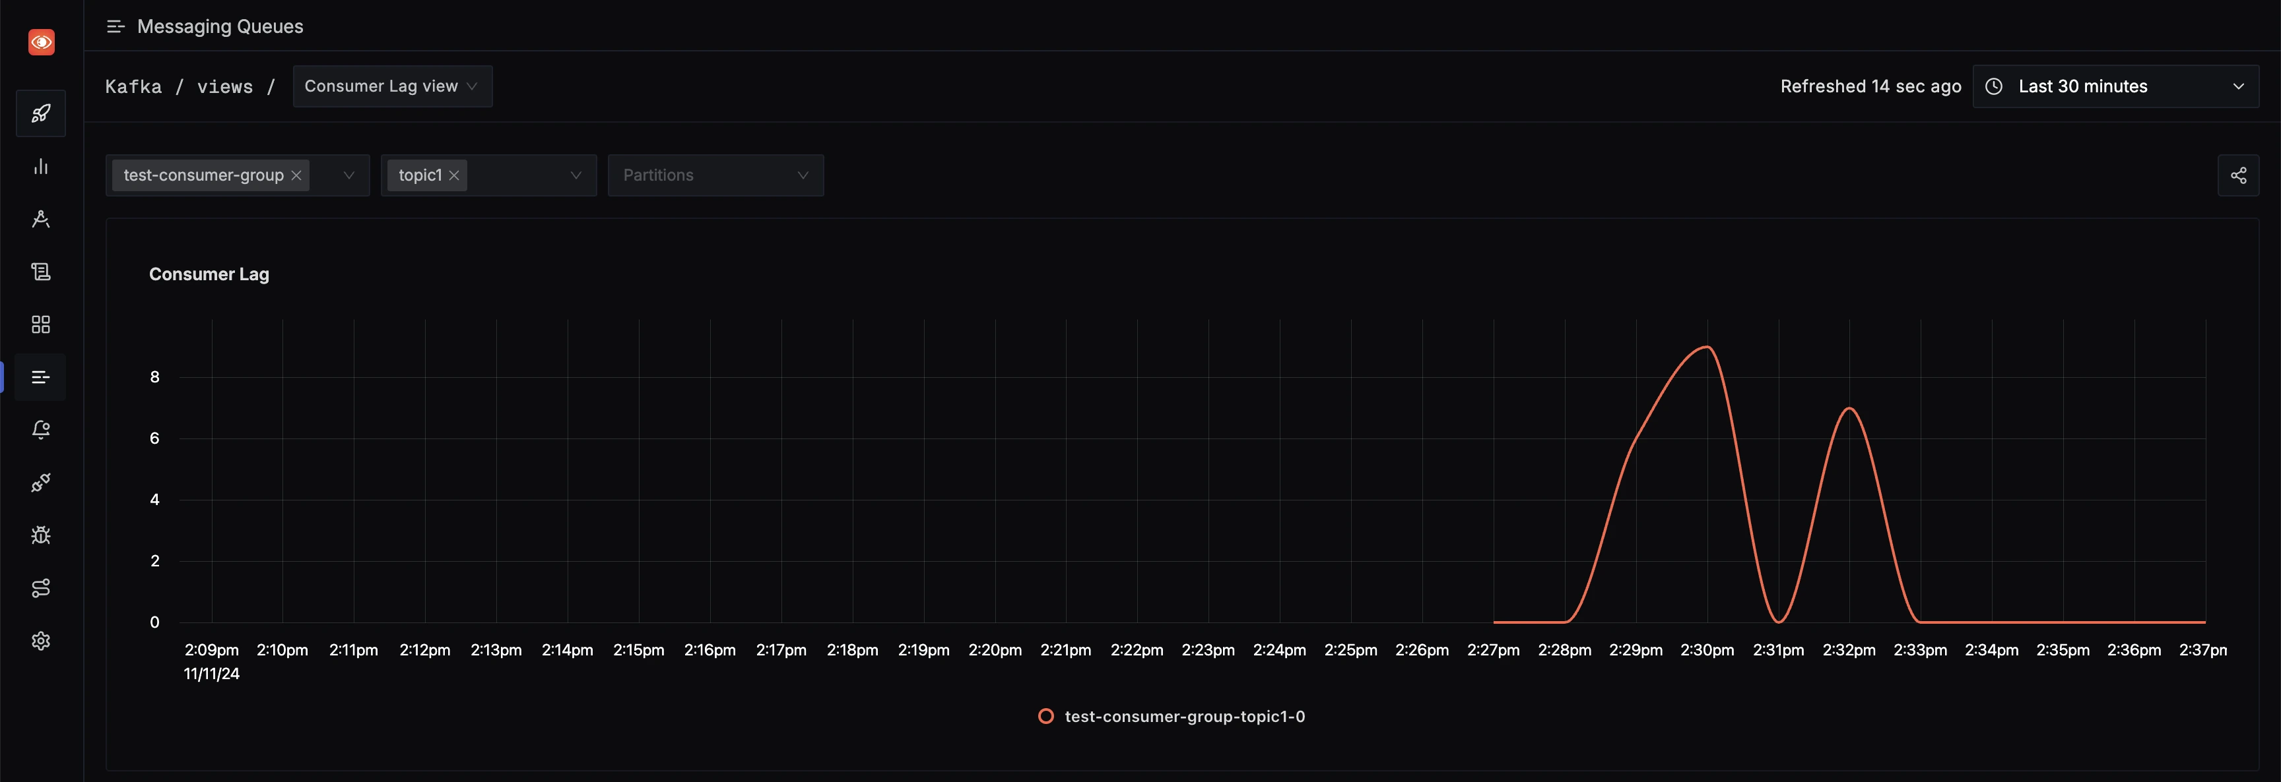This screenshot has width=2281, height=782.
Task: Click the Refreshed 14 sec ago text
Action: [1871, 86]
